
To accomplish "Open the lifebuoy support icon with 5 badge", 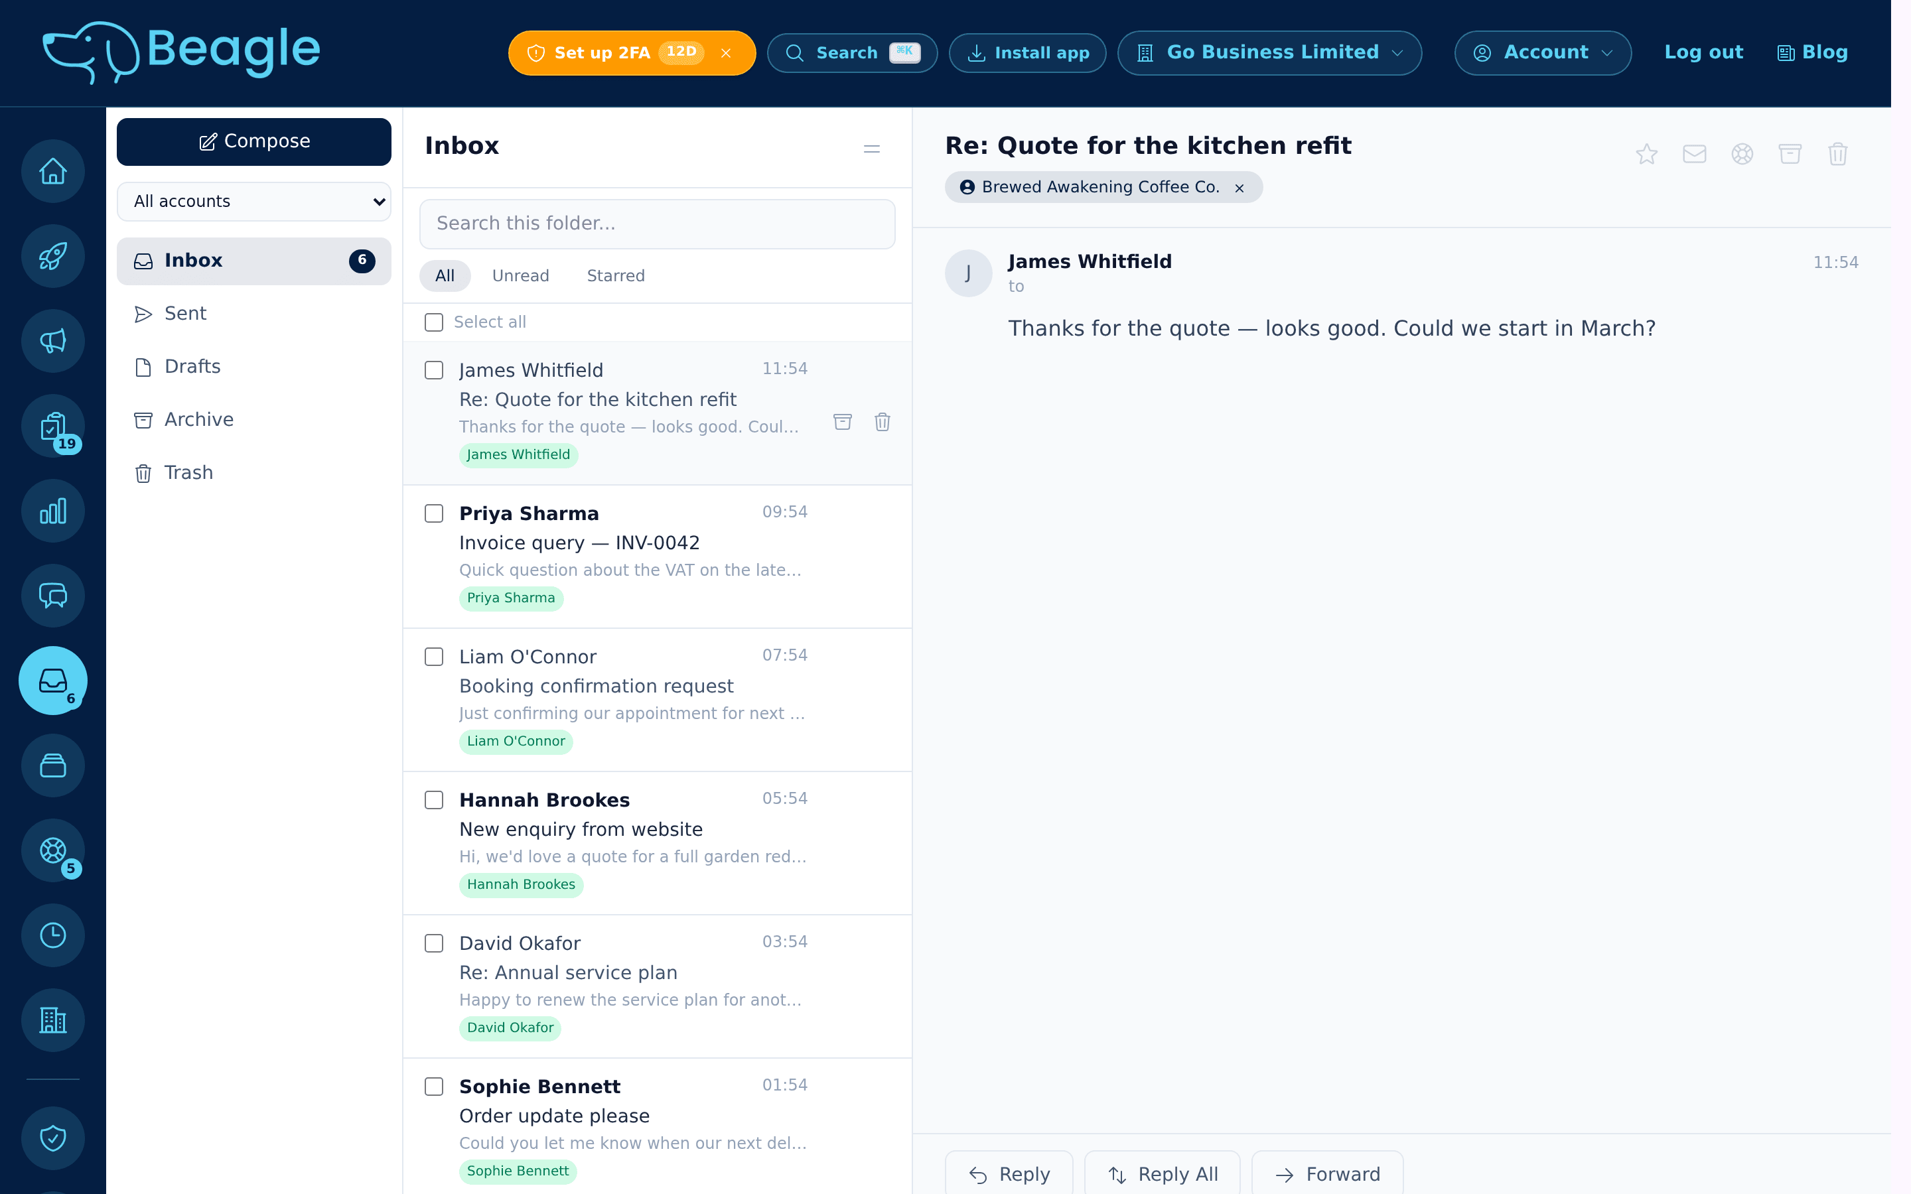I will tap(53, 850).
